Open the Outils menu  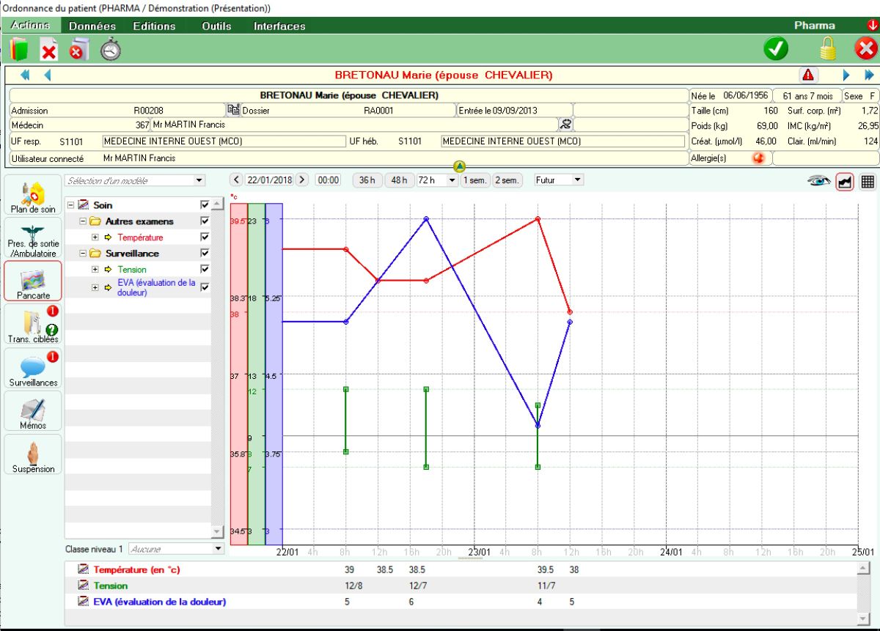click(216, 26)
